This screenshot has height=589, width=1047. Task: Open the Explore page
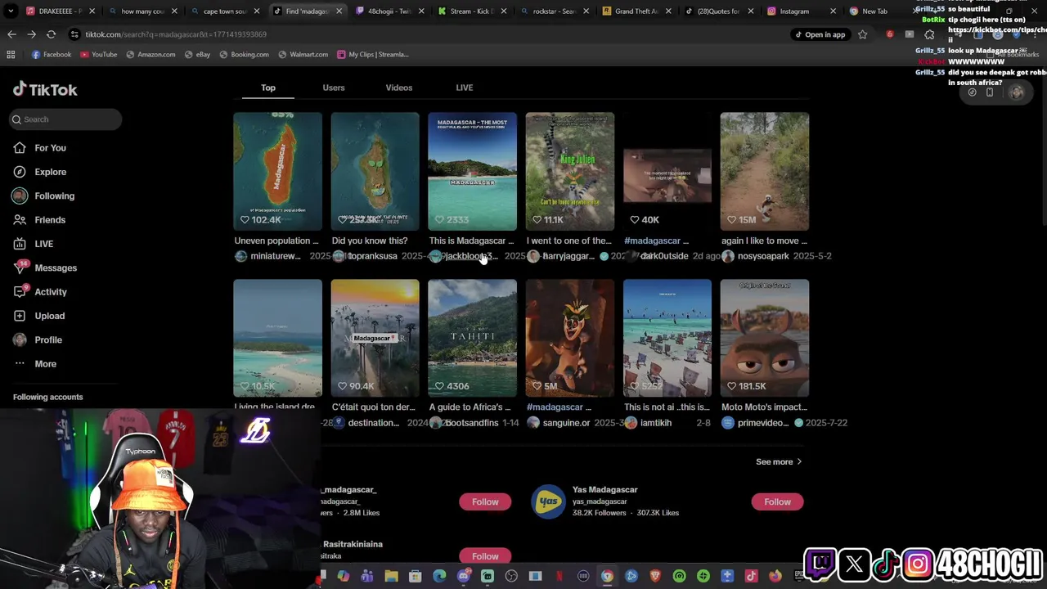[39, 172]
